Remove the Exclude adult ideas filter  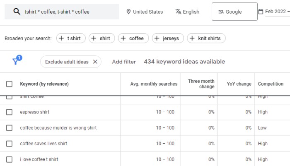95,62
